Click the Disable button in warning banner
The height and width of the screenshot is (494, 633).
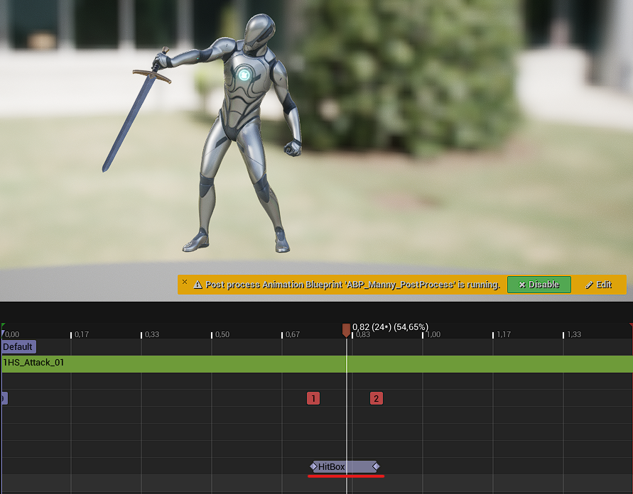point(539,285)
